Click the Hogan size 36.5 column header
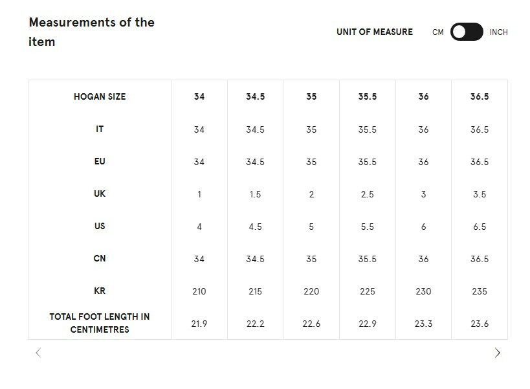Image resolution: width=530 pixels, height=389 pixels. tap(480, 96)
